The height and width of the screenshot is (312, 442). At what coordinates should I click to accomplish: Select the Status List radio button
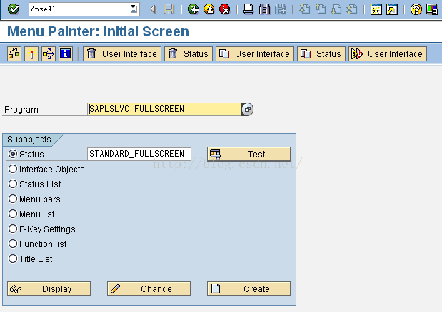tap(13, 184)
